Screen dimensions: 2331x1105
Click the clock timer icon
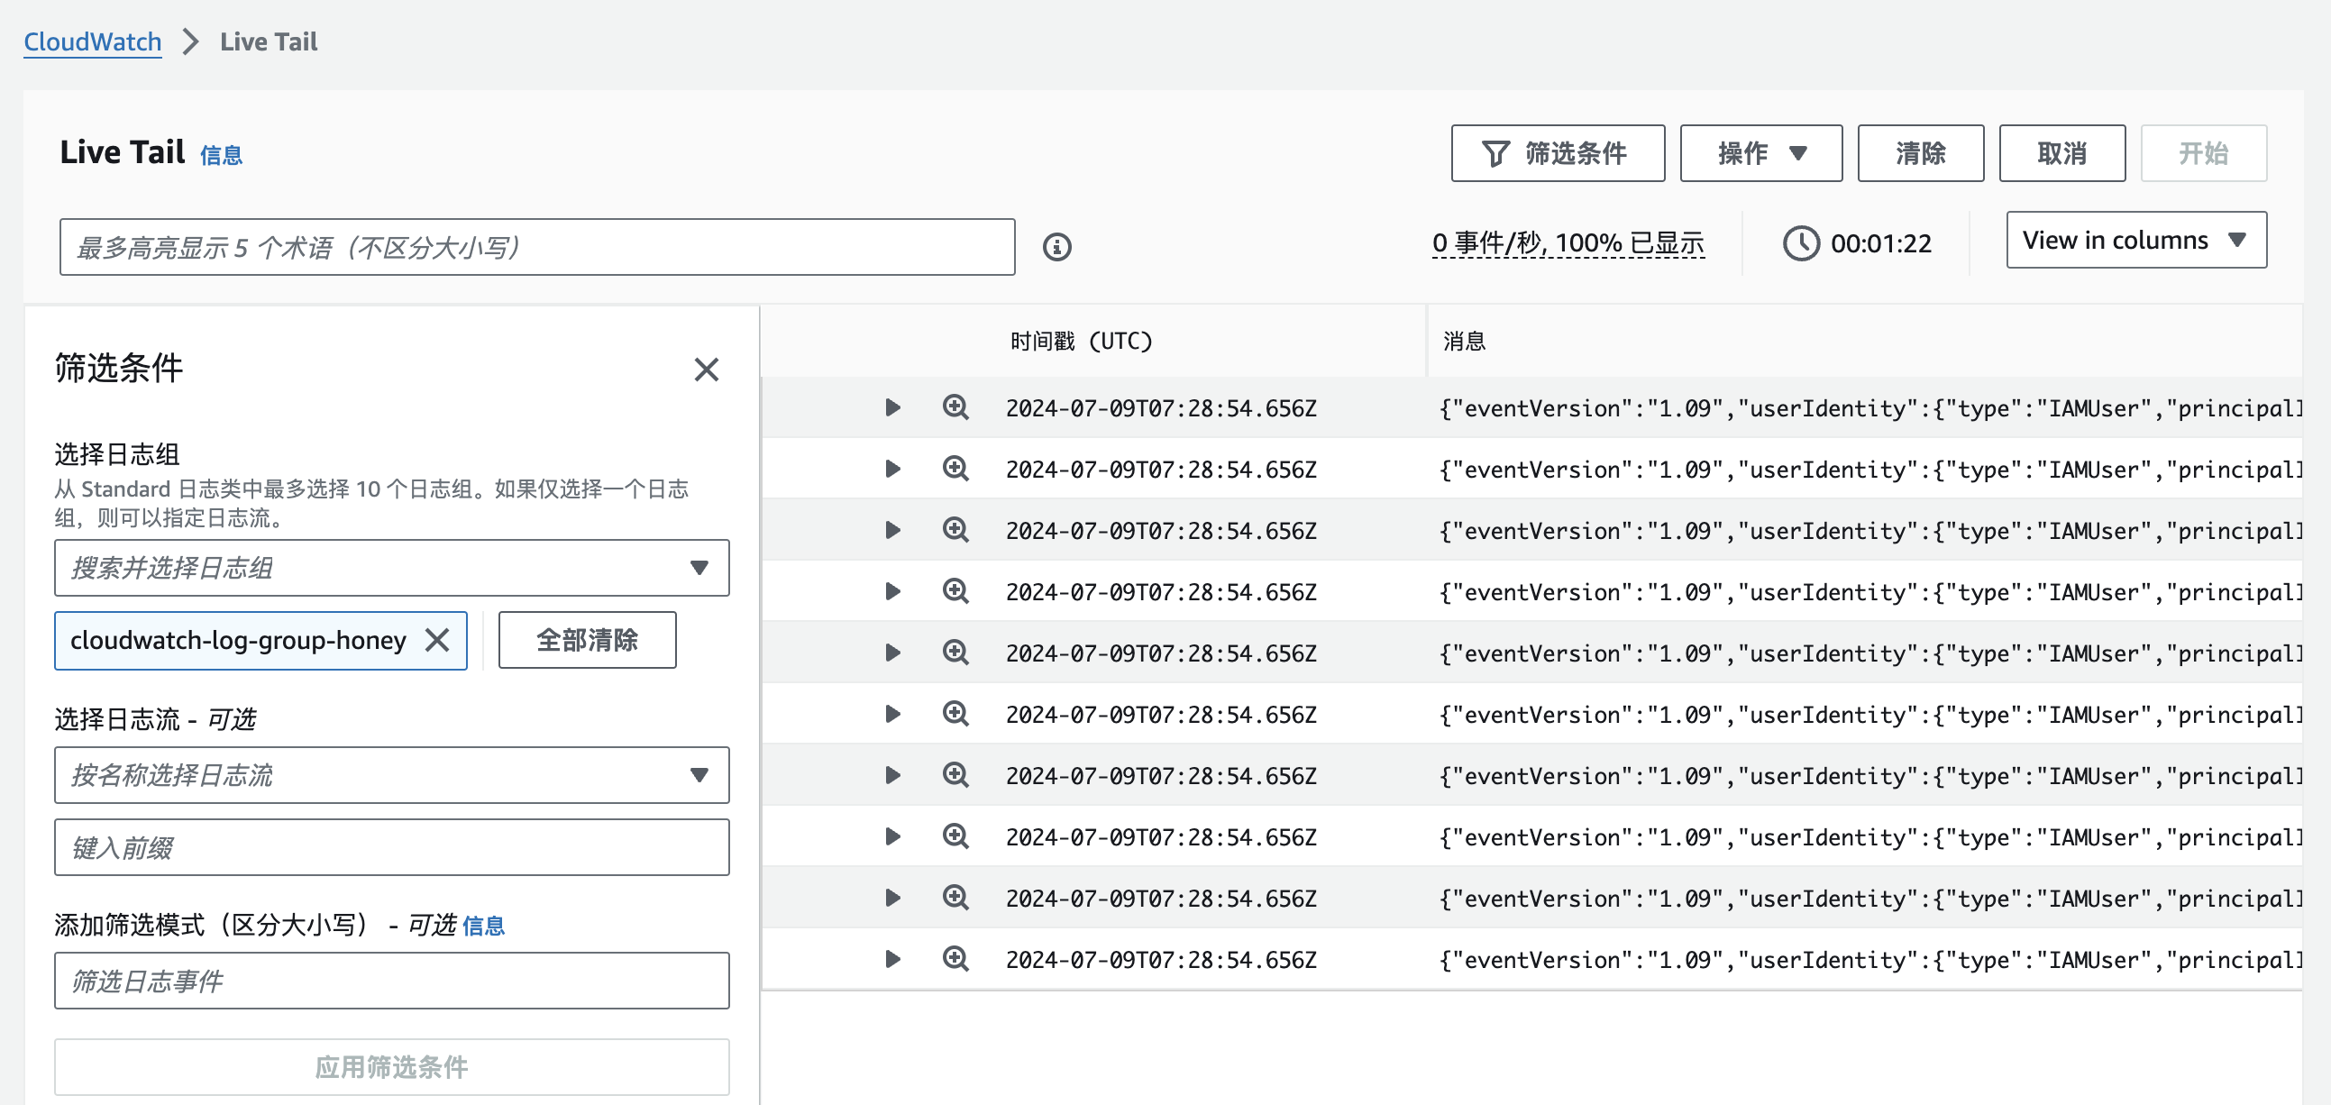[x=1800, y=243]
